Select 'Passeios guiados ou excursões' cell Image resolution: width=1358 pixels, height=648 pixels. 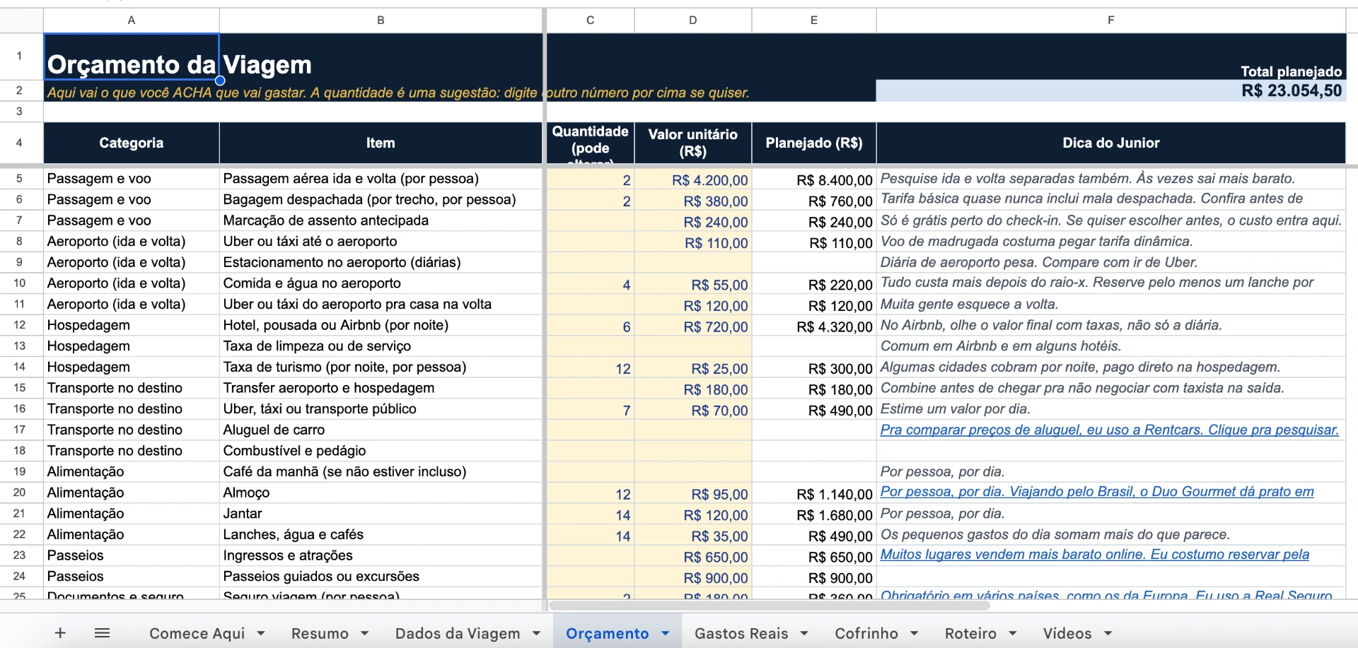(x=381, y=577)
